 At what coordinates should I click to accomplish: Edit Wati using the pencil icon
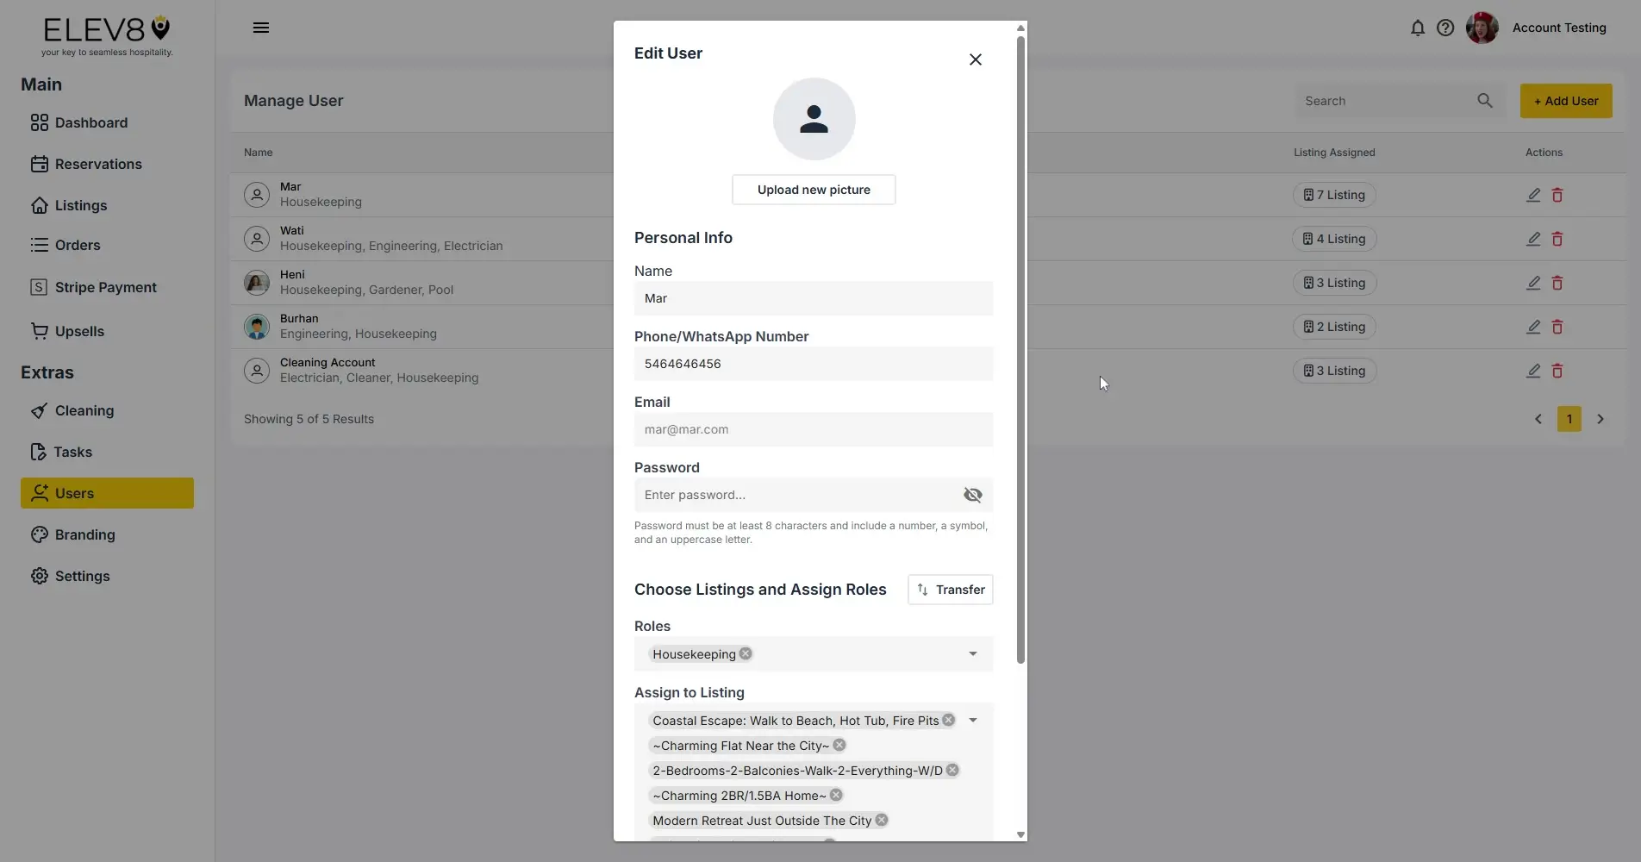1533,239
